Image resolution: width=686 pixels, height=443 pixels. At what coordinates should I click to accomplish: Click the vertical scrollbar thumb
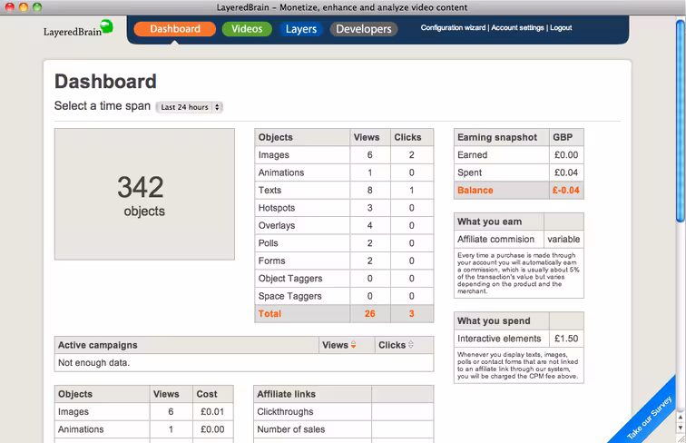point(681,122)
